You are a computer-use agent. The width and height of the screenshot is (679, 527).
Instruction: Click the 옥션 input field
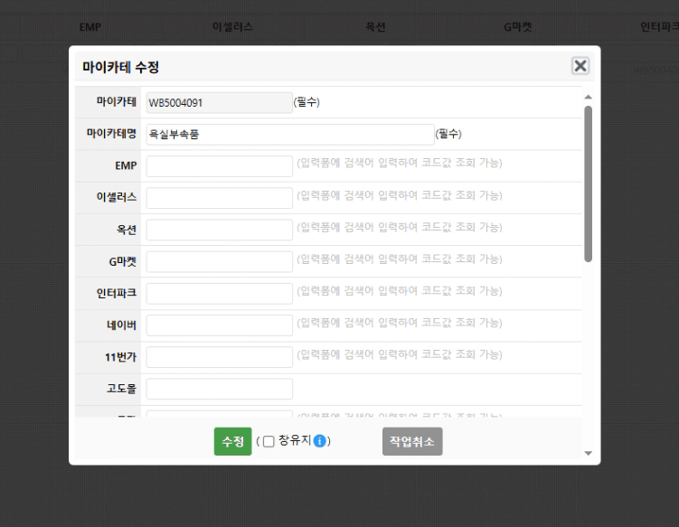(x=219, y=230)
